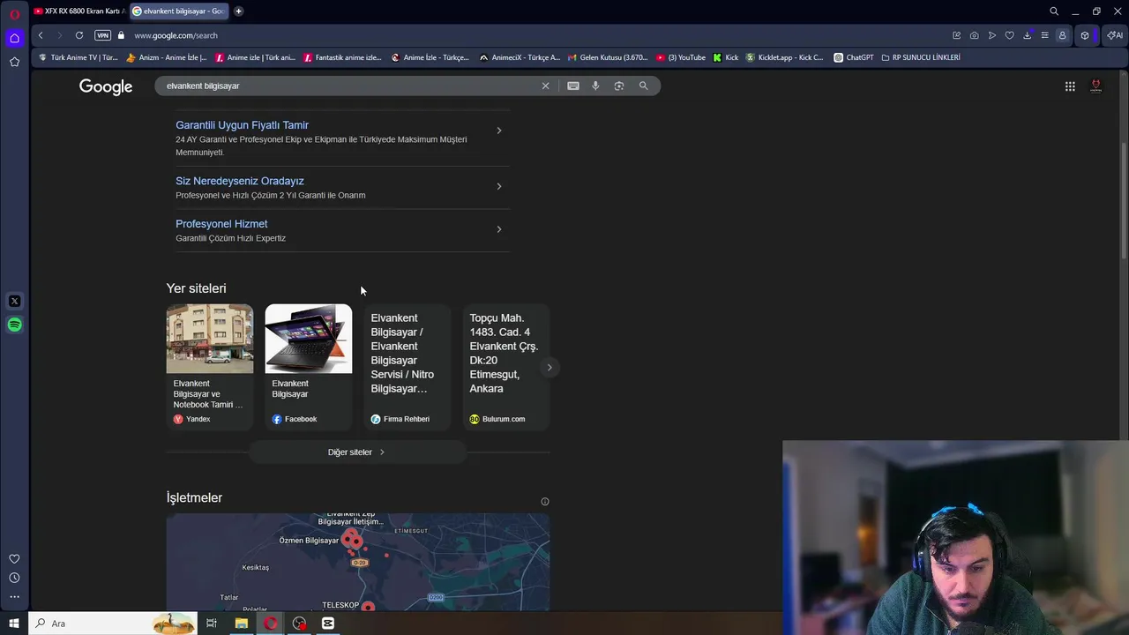Select the elvankent bilgisayar Google tab
Image resolution: width=1129 pixels, height=635 pixels.
tap(178, 11)
